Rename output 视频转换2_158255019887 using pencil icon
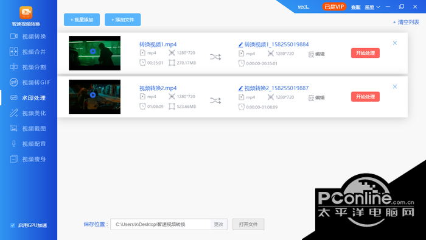 pos(240,88)
